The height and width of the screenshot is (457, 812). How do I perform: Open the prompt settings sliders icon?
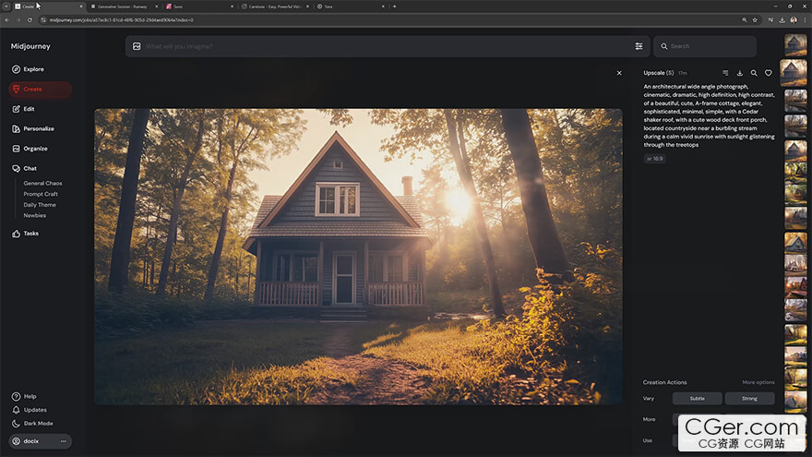click(x=639, y=46)
